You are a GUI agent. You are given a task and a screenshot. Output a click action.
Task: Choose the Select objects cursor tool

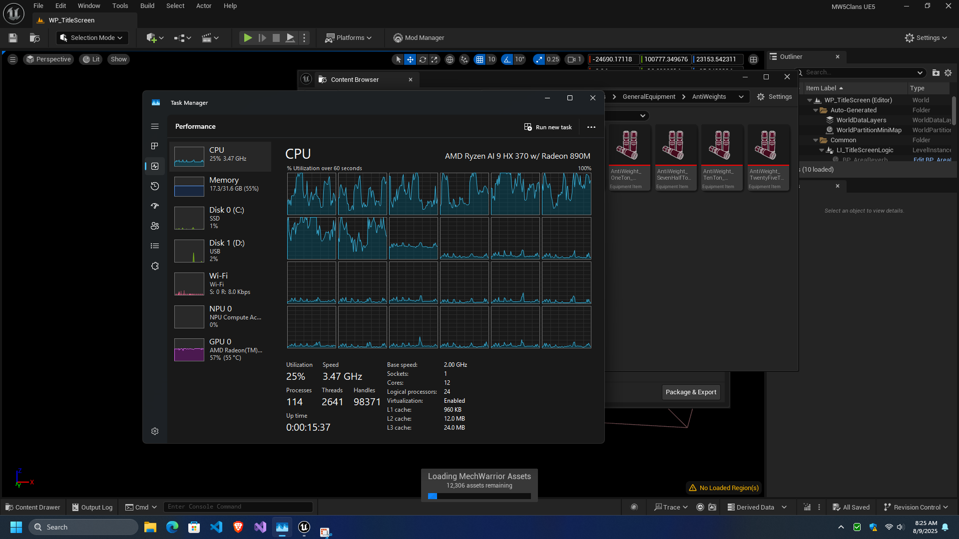(398, 59)
